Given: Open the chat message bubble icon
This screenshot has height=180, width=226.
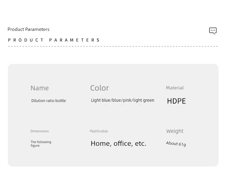Looking at the screenshot, I should 213,31.
